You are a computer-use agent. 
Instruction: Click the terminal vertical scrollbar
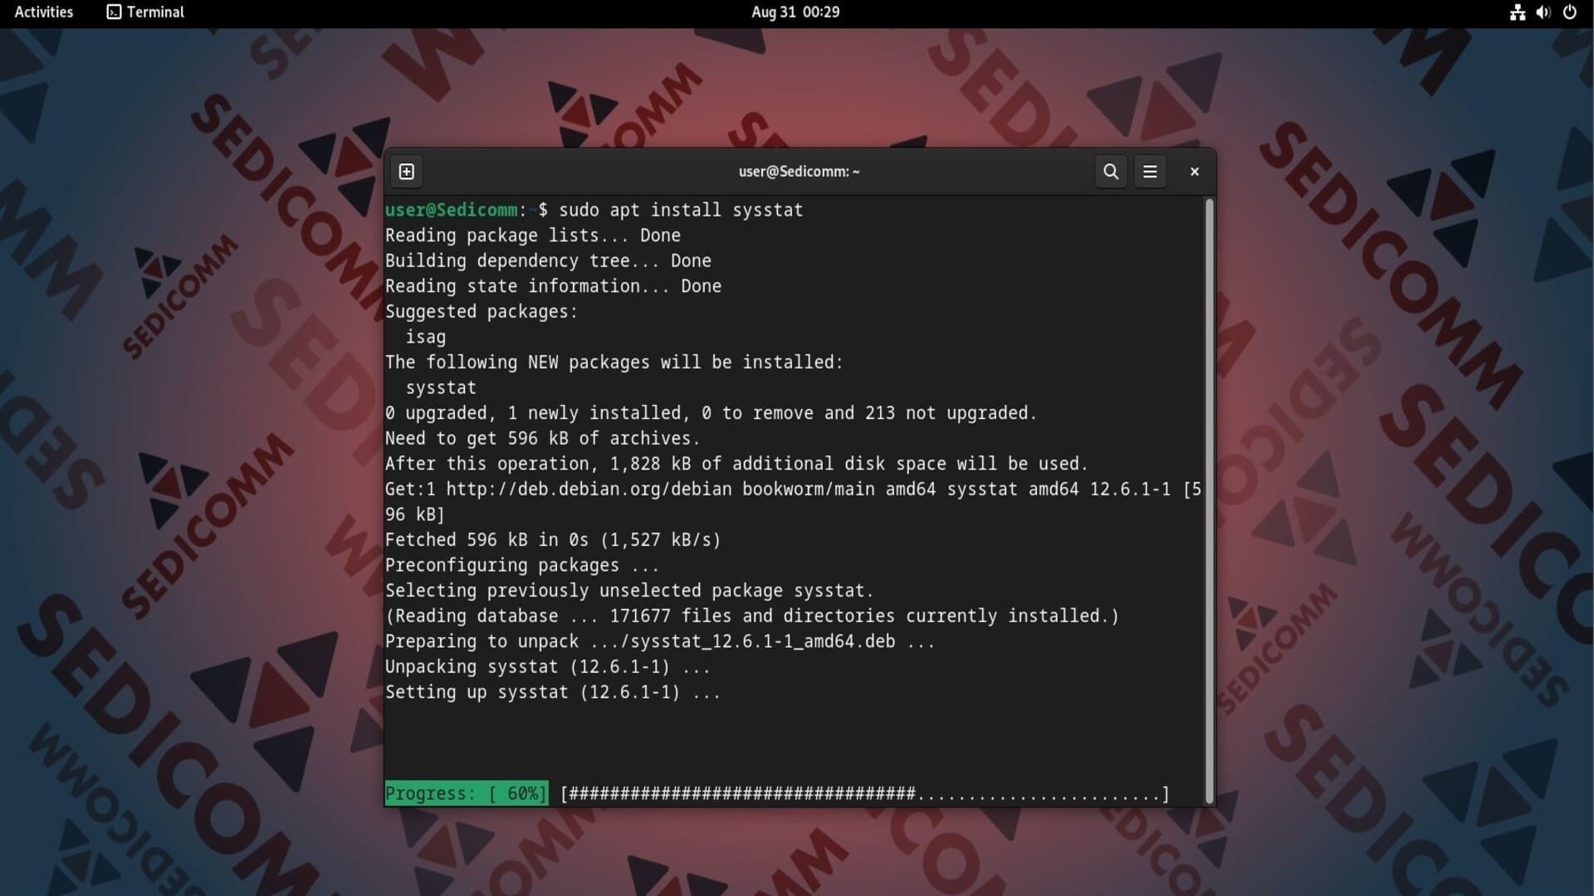click(1210, 498)
